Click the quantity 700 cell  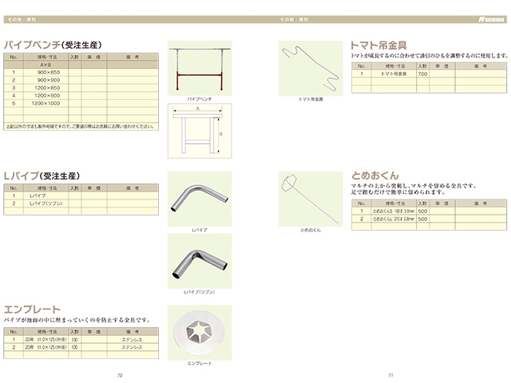[422, 74]
